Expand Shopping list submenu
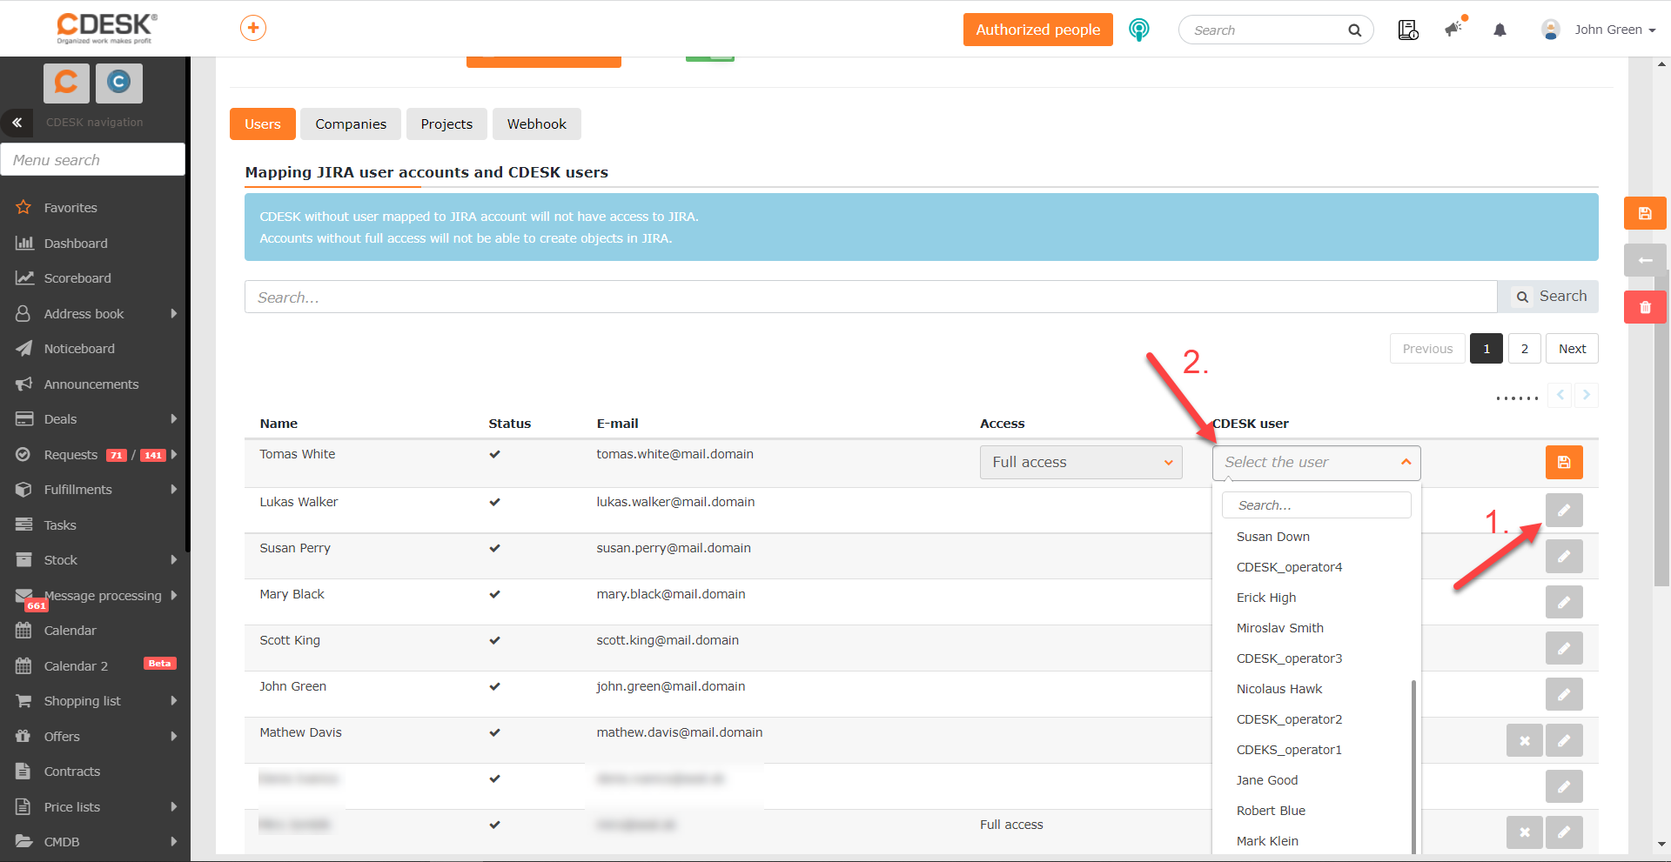This screenshot has width=1671, height=862. (x=174, y=701)
